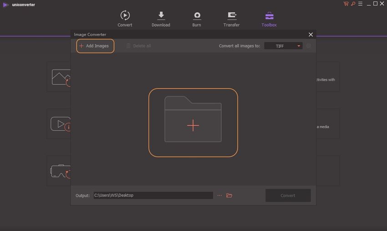Go to the Burn tab

pyautogui.click(x=197, y=19)
